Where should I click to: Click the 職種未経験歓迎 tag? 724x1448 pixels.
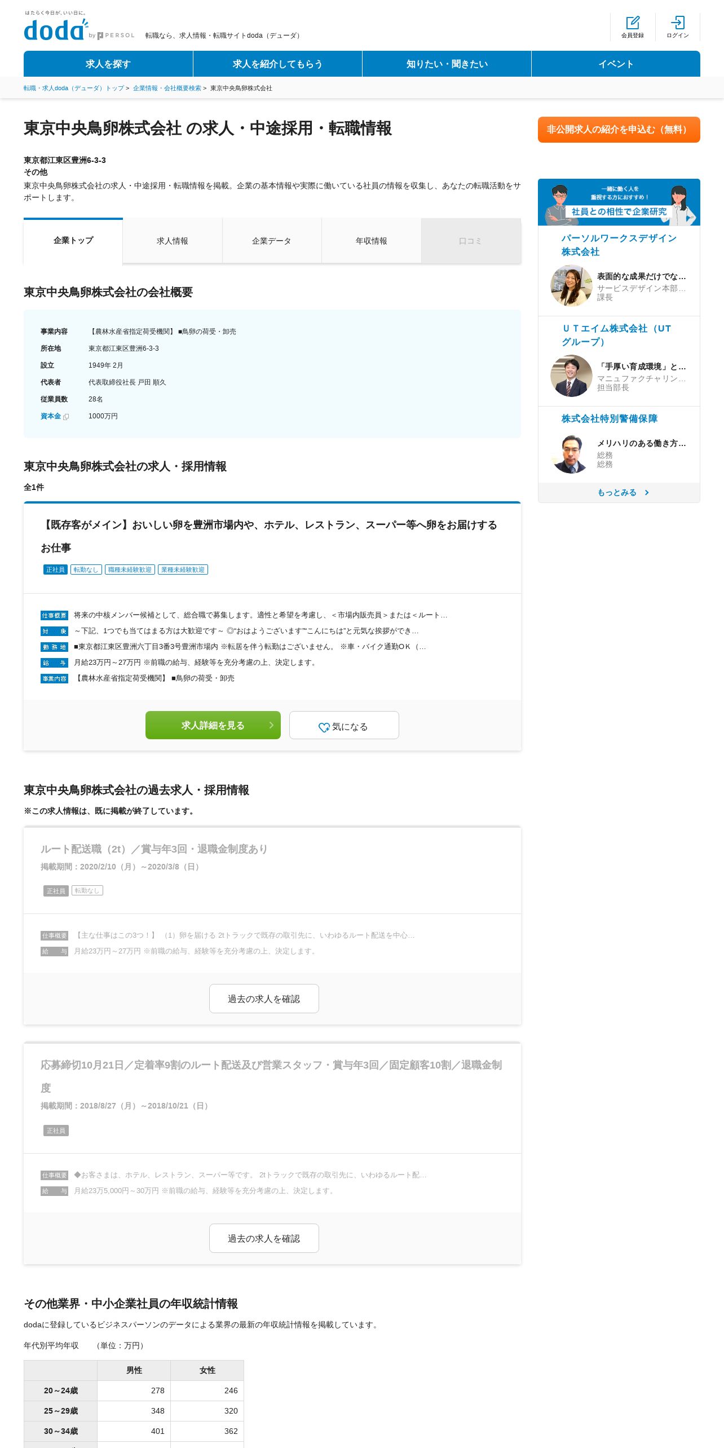click(130, 570)
